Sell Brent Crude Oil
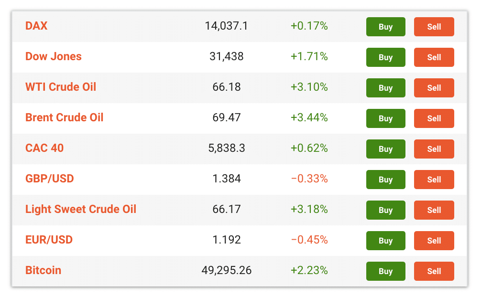This screenshot has width=481, height=297. [x=434, y=118]
